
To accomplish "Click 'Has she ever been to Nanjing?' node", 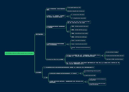I will tap(112, 52).
